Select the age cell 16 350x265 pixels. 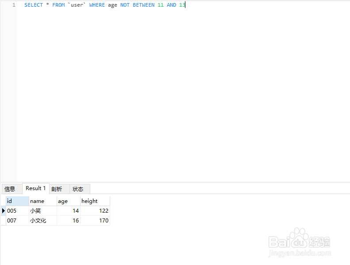[x=68, y=221]
